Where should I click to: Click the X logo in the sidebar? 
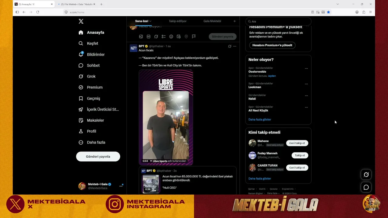[81, 21]
